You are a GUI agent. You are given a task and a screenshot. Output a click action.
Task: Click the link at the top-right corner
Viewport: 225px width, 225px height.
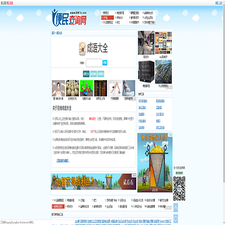click(219, 2)
